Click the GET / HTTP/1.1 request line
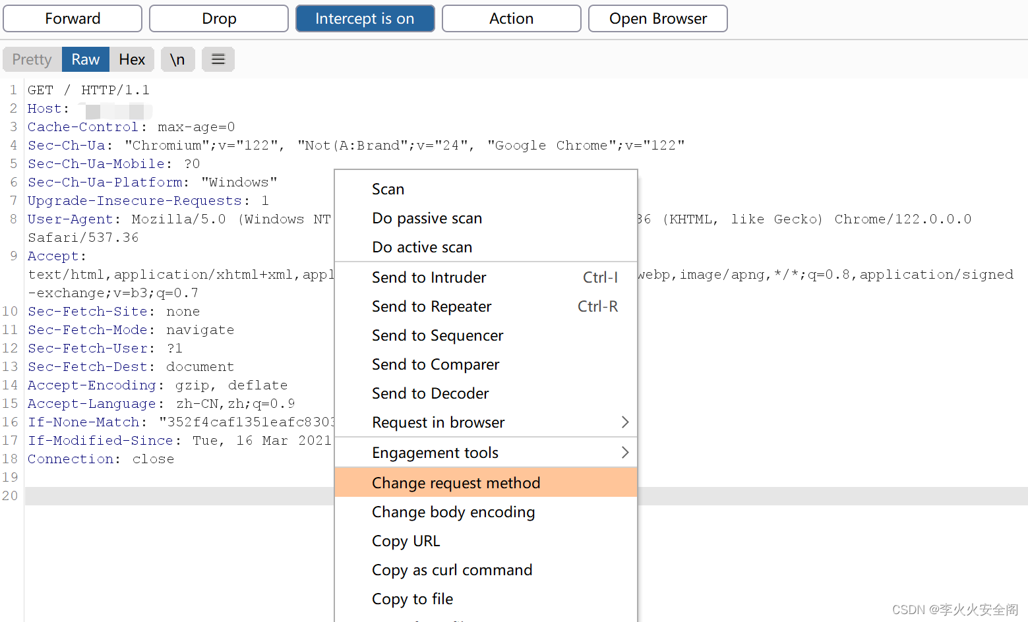The width and height of the screenshot is (1028, 622). click(x=88, y=90)
